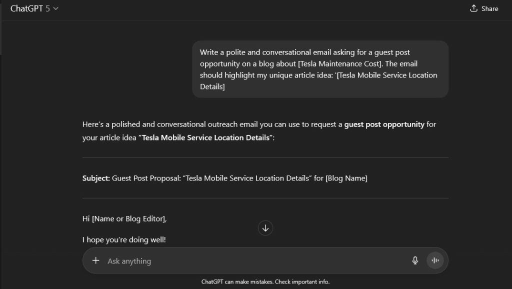512x289 pixels.
Task: Select the microphone beside the waveform button
Action: pyautogui.click(x=415, y=260)
